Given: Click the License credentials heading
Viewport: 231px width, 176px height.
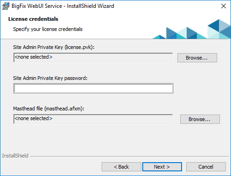Looking at the screenshot, I should [33, 19].
